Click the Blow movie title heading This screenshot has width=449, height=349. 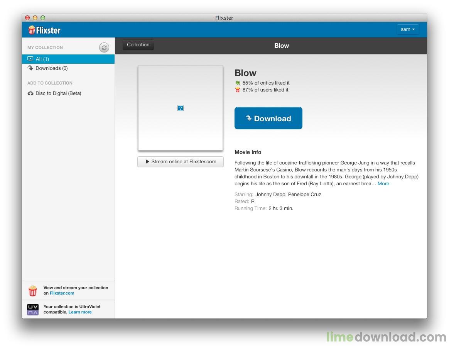coord(245,73)
